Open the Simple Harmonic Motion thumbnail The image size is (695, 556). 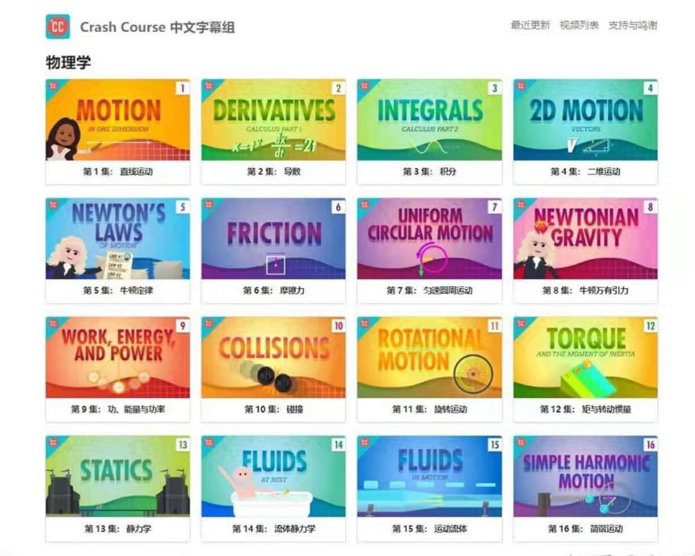click(x=585, y=477)
